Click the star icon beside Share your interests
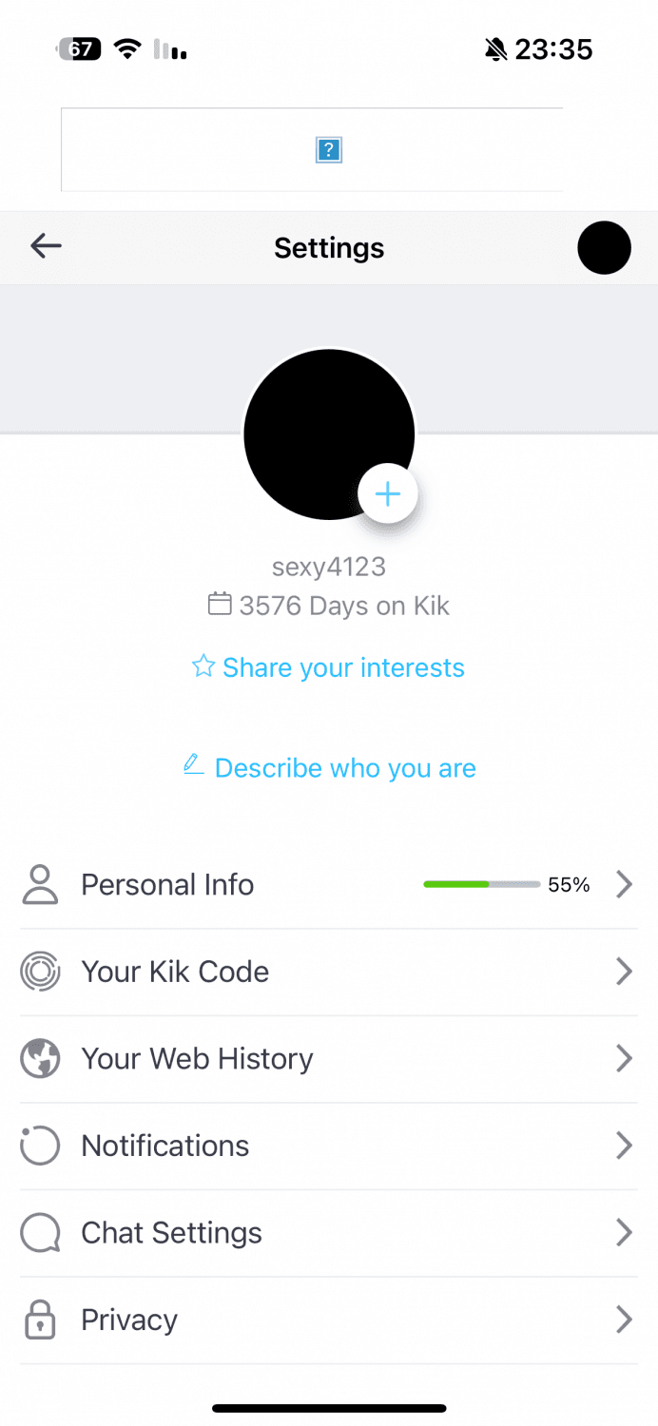This screenshot has width=658, height=1426. click(203, 666)
